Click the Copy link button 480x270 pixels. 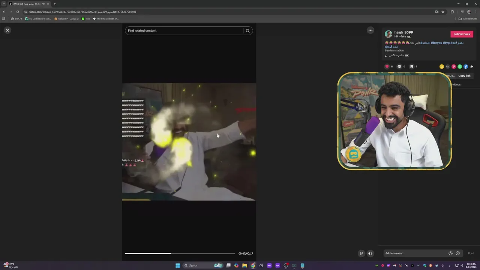tap(464, 76)
